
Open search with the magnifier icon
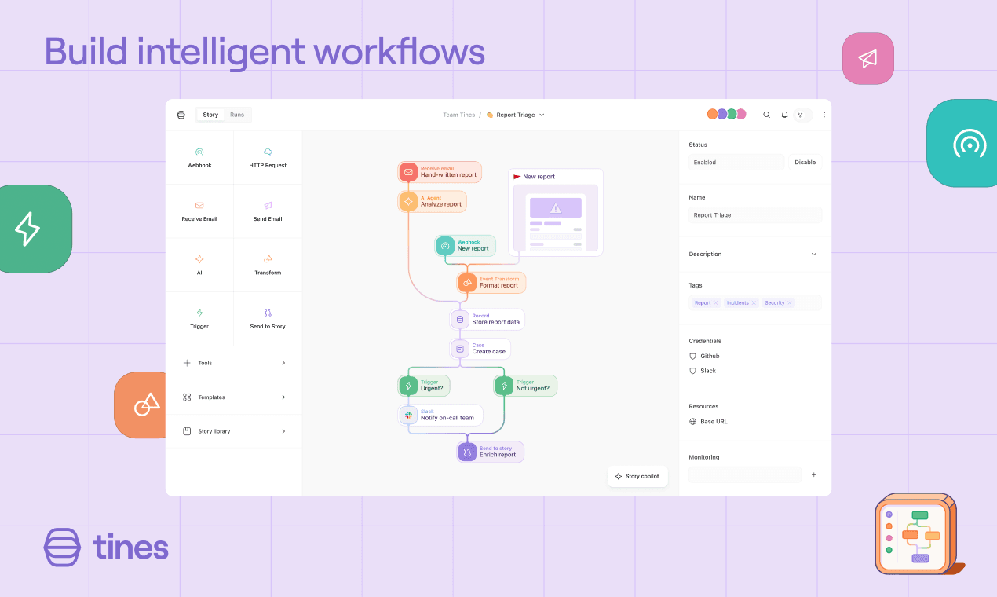click(x=766, y=115)
